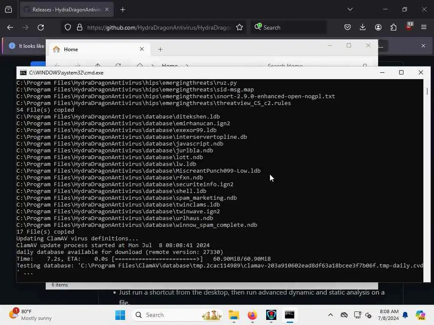Click the '6 items' status text

pyautogui.click(x=59, y=285)
